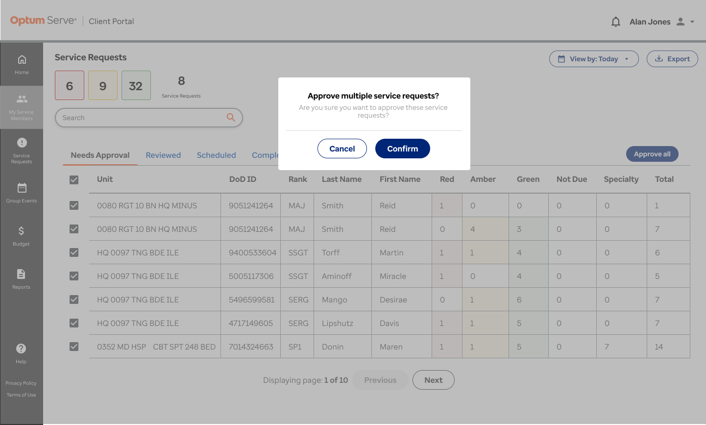The height and width of the screenshot is (425, 706).
Task: Click the Client Portal header text
Action: click(111, 22)
